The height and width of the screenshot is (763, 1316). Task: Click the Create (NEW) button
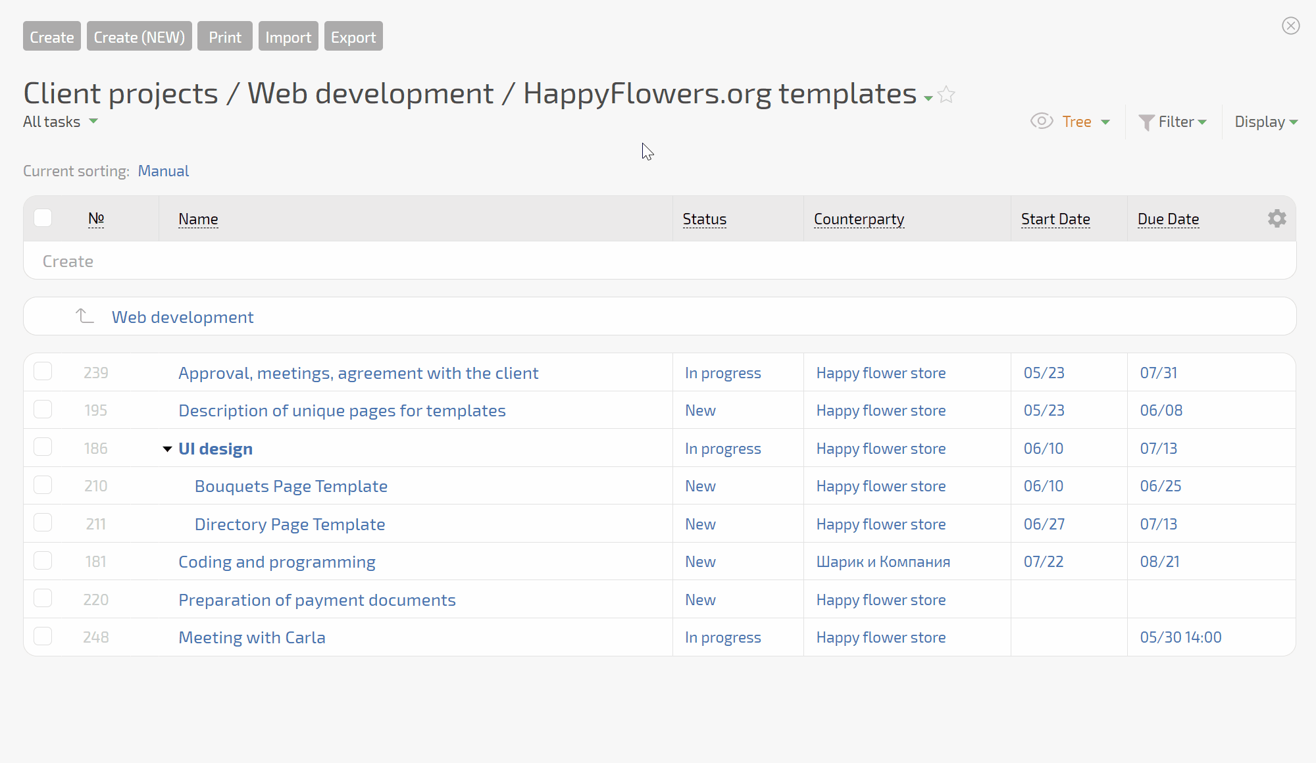coord(138,36)
